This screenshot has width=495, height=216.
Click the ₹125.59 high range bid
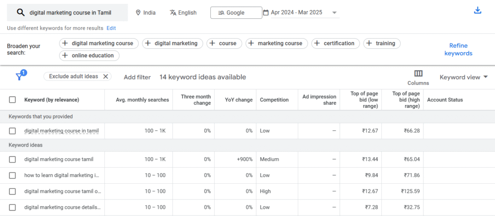410,191
